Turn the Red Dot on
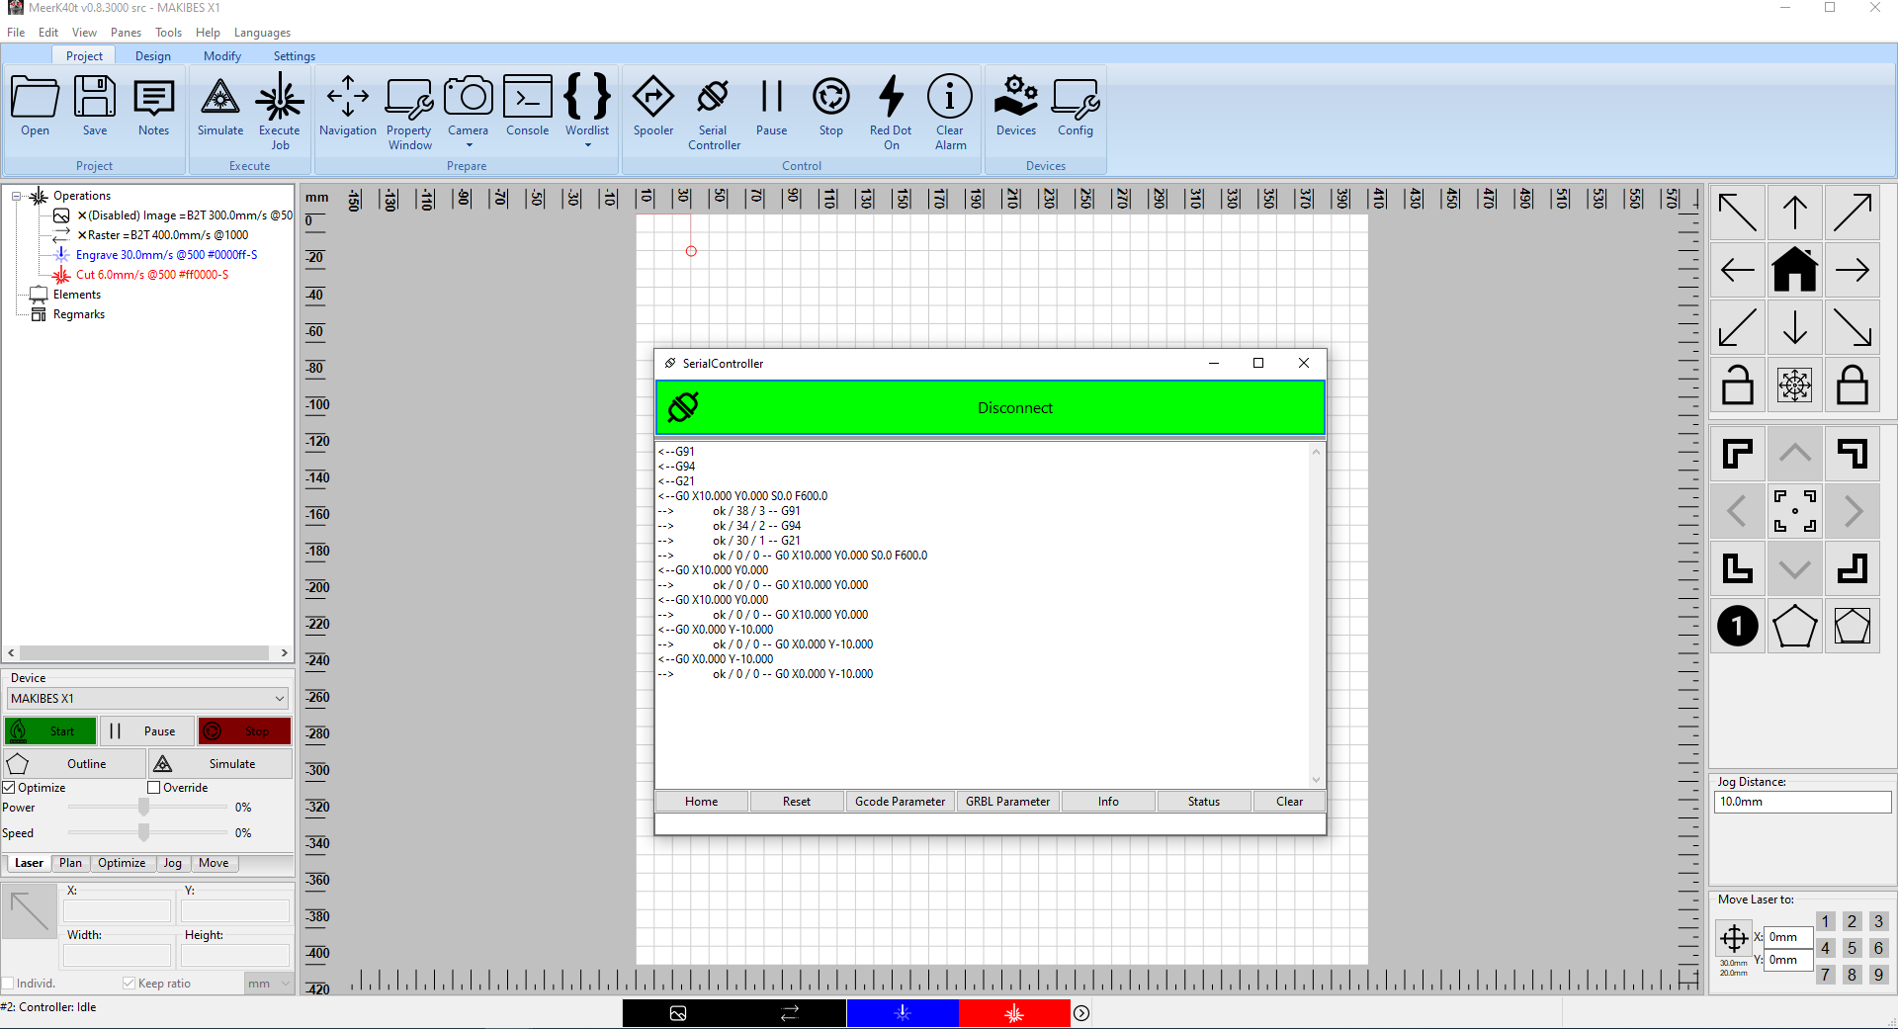1898x1029 pixels. (891, 113)
